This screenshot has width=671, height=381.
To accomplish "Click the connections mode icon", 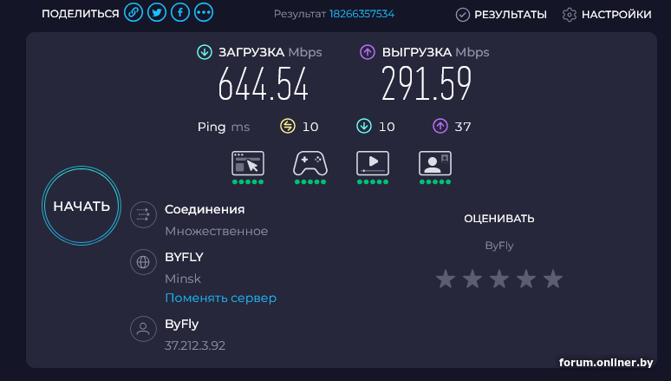I will [142, 214].
